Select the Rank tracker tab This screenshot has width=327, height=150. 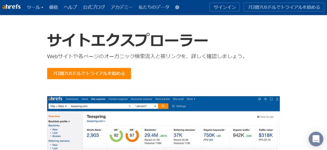point(163,99)
